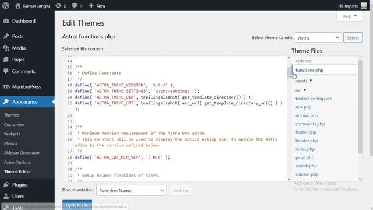Open header.php theme file

tap(307, 141)
